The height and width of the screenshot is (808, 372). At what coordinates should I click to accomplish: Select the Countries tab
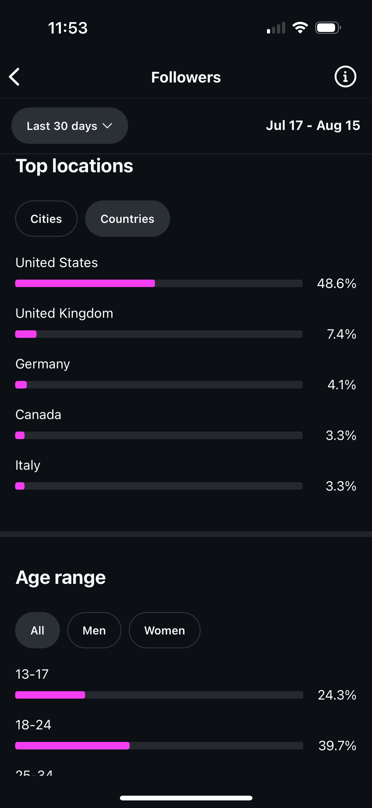coord(127,219)
